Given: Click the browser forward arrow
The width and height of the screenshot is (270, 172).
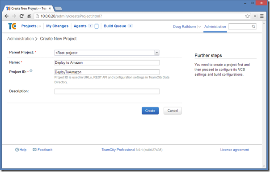Looking at the screenshot, I should pos(14,16).
